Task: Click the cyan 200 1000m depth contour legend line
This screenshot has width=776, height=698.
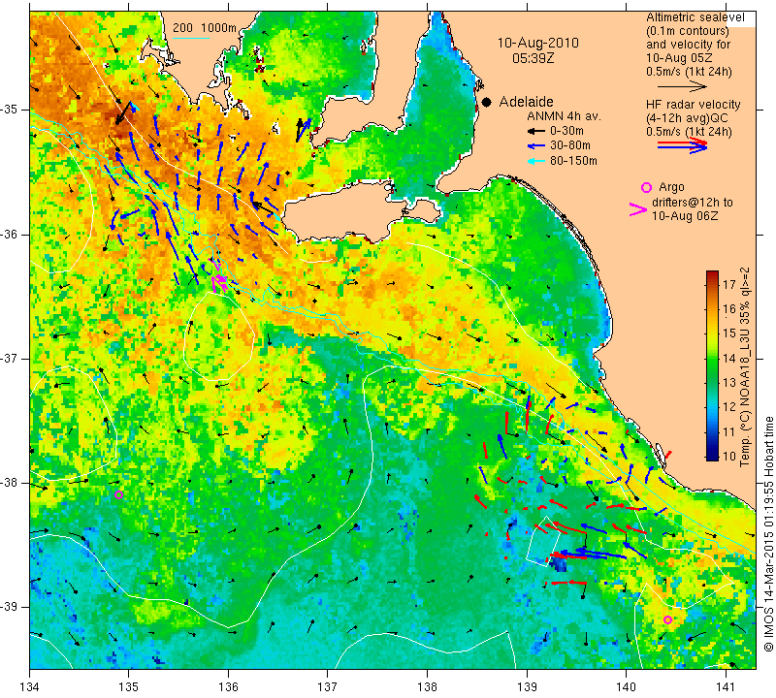Action: pyautogui.click(x=190, y=38)
